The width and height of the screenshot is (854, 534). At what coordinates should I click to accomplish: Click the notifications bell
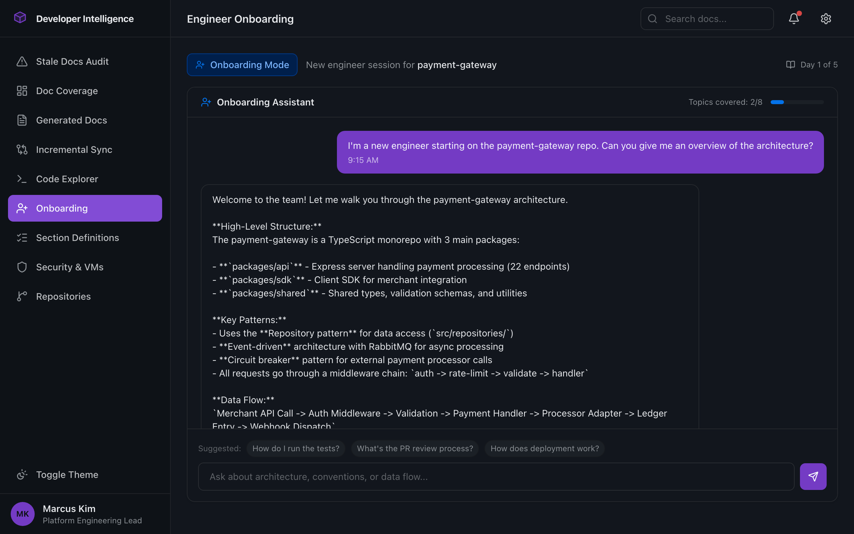[x=794, y=18]
